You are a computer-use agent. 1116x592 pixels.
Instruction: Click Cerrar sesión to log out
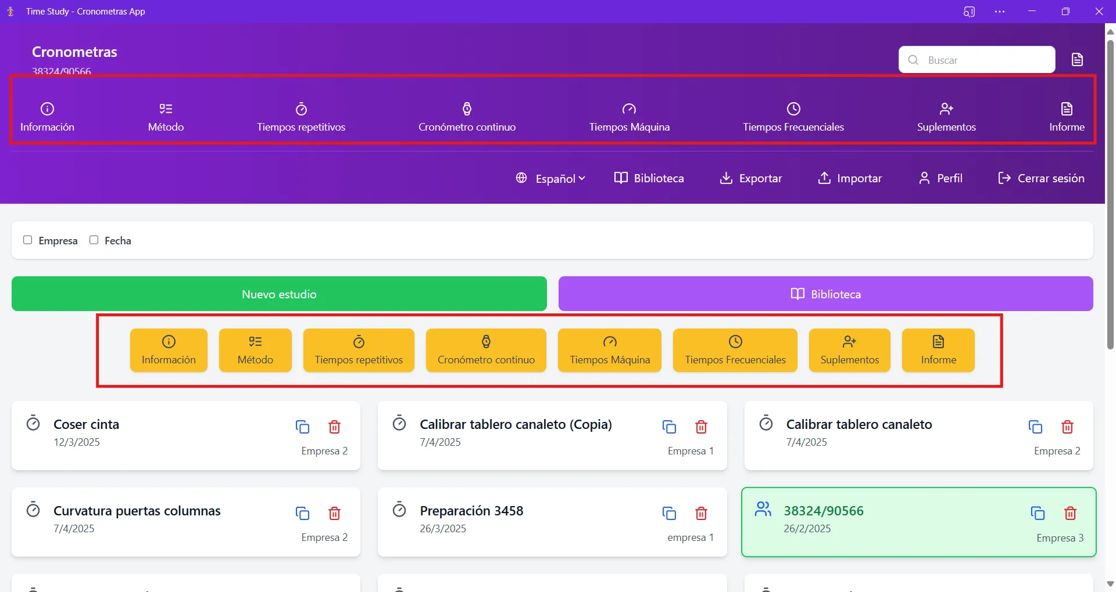click(1041, 178)
